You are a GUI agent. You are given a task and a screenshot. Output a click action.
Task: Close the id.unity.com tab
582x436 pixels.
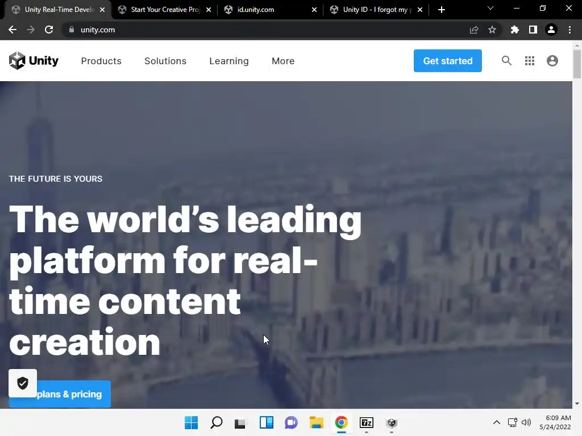pyautogui.click(x=314, y=10)
